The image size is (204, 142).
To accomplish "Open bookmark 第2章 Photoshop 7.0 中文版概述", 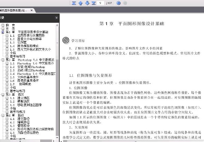I will click(x=30, y=60).
